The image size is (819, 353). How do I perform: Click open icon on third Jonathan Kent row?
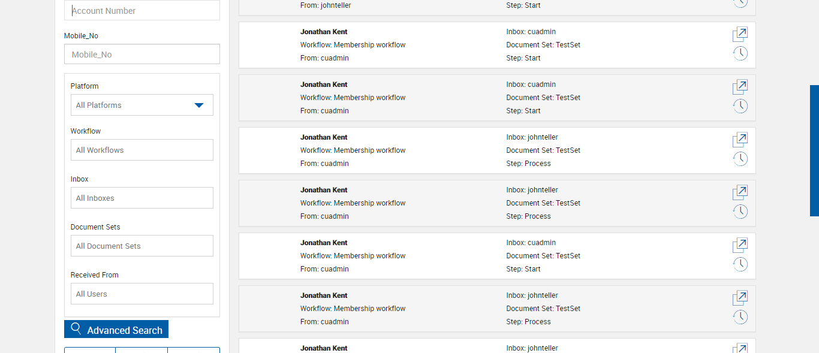coord(740,140)
